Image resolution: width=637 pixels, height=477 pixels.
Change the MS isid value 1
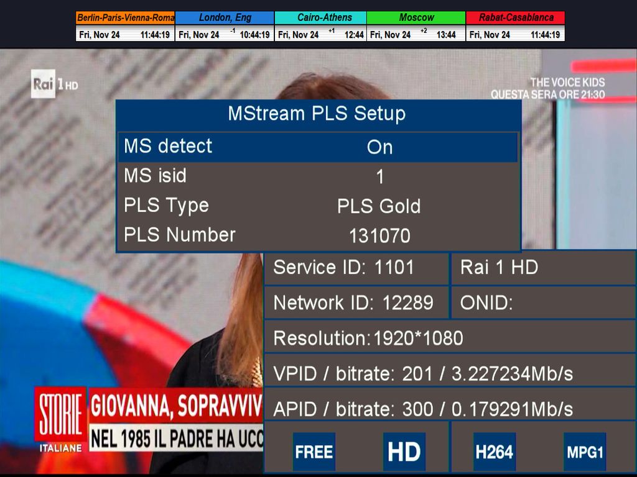coord(380,178)
